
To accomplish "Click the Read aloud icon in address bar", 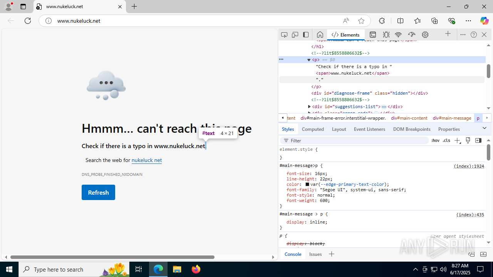I will pyautogui.click(x=346, y=21).
